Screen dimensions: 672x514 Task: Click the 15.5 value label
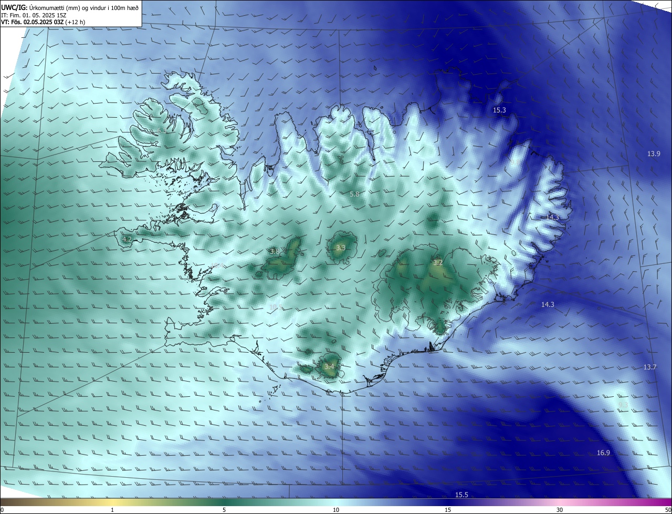pyautogui.click(x=461, y=495)
